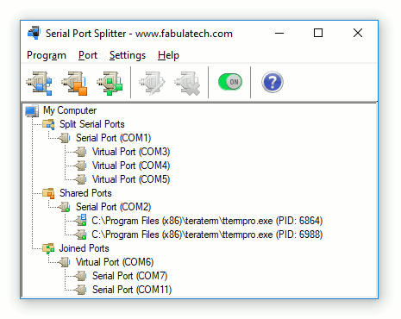
Task: Open the Port menu
Action: [x=88, y=55]
